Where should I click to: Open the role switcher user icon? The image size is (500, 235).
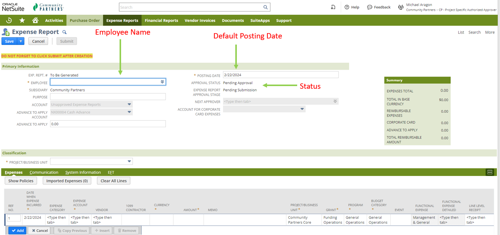click(400, 7)
